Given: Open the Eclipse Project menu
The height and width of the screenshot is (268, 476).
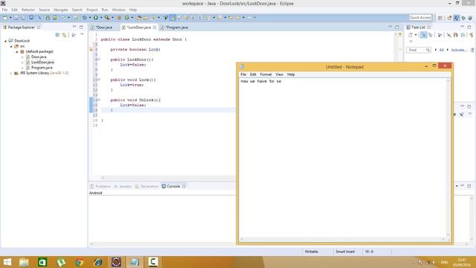Looking at the screenshot, I should (x=92, y=10).
